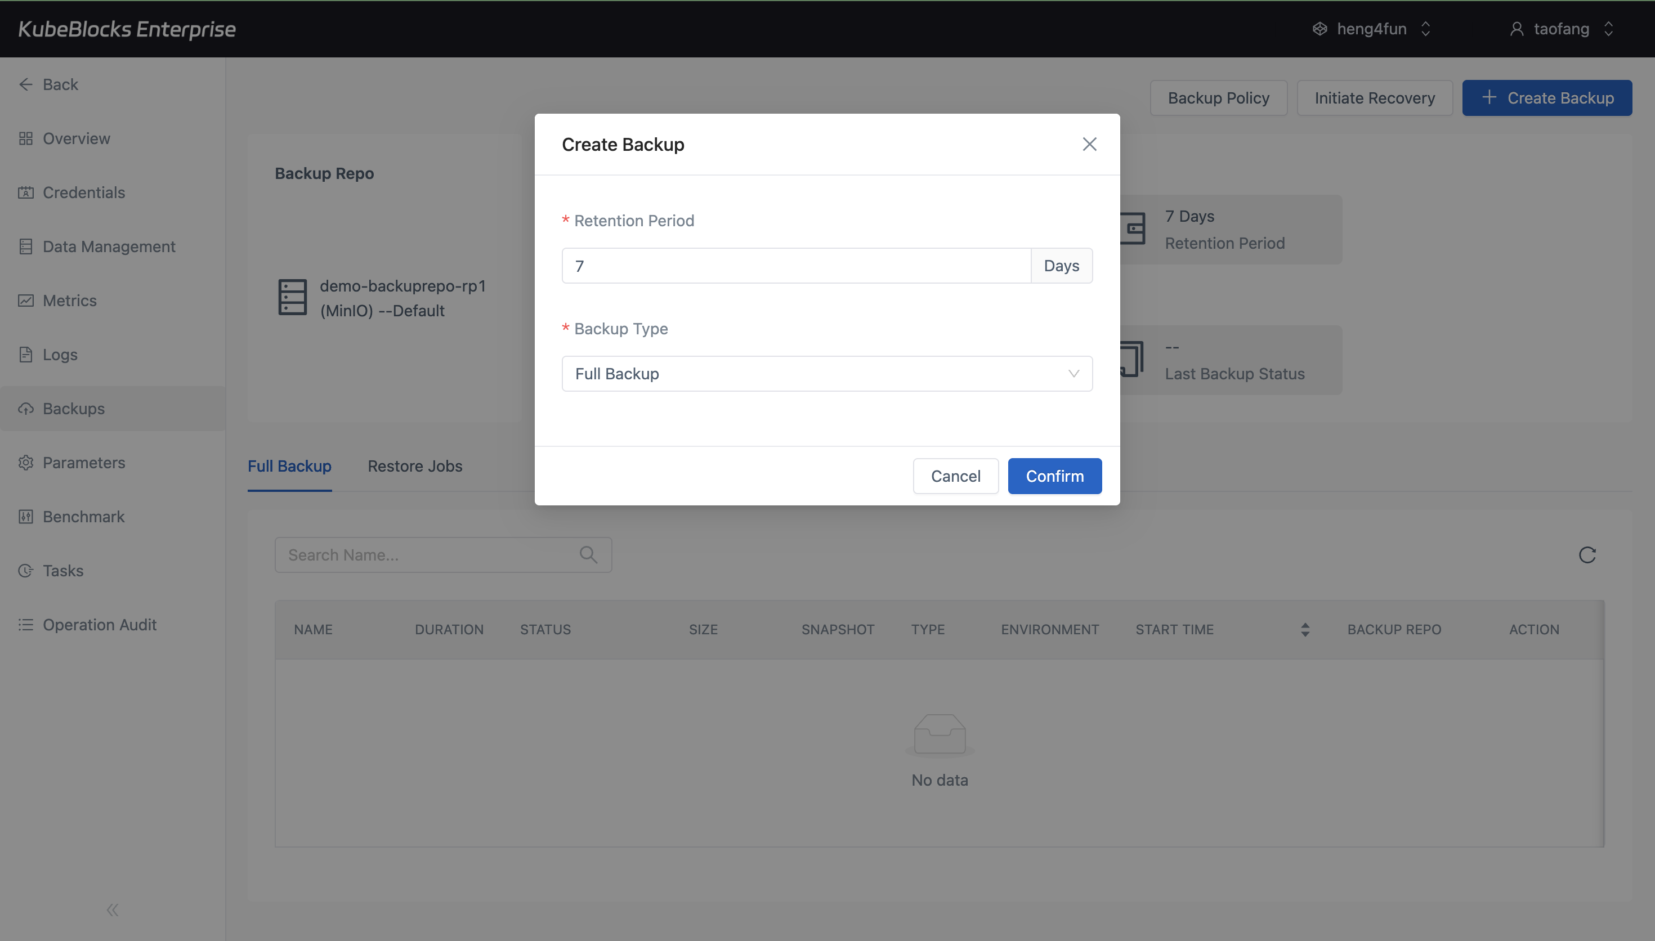Viewport: 1655px width, 941px height.
Task: Open the Benchmark tool
Action: (83, 517)
